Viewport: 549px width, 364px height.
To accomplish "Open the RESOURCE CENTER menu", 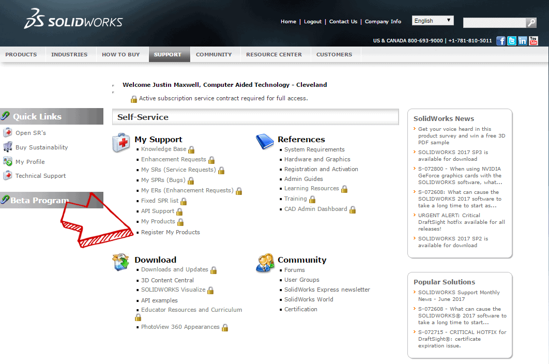I will click(274, 54).
